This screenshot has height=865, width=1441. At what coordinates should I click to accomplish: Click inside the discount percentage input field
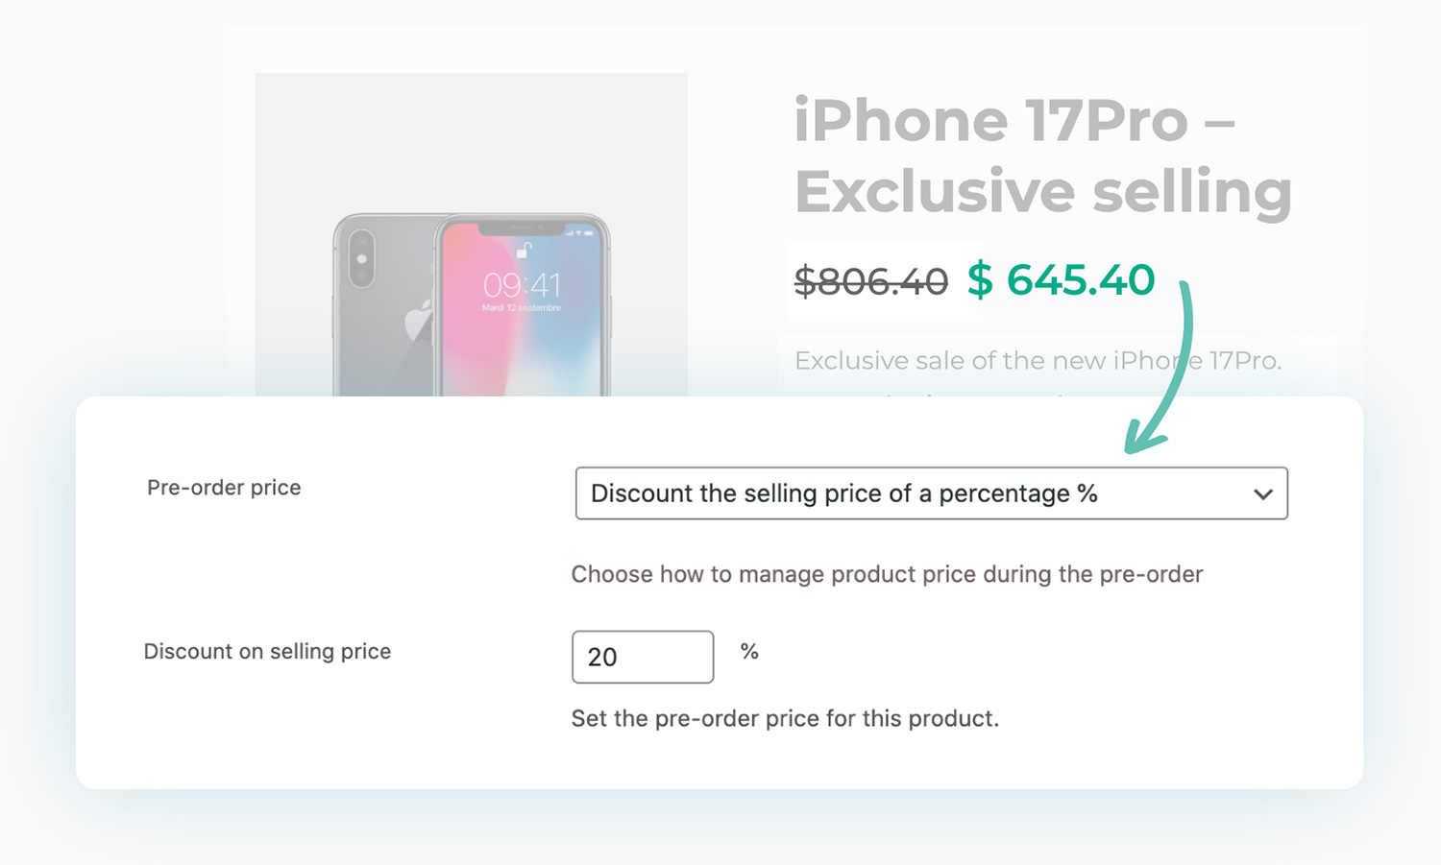tap(642, 657)
